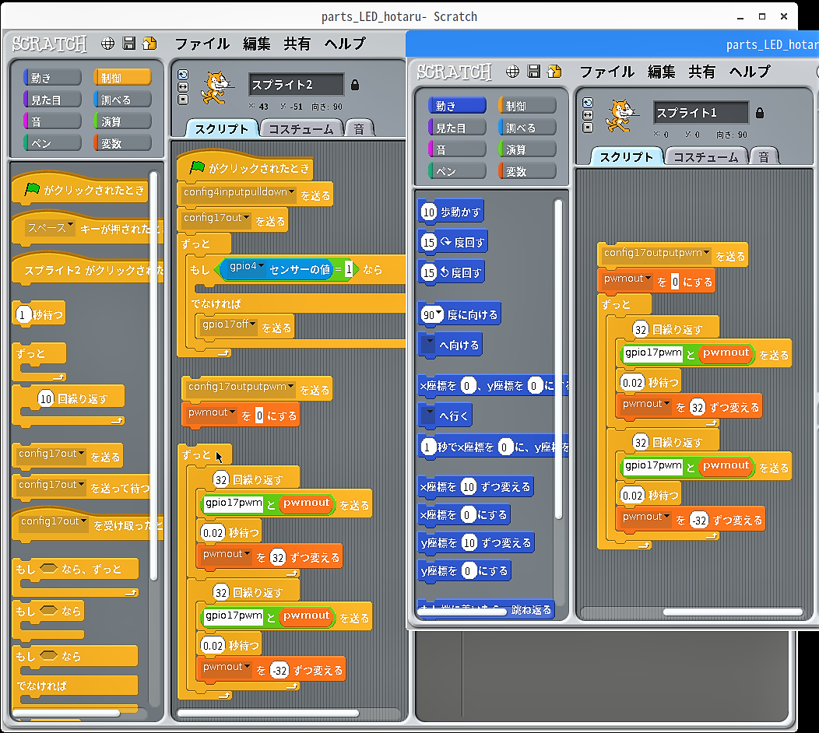Click the counterclockwise rotate arrow on 15度回す block
This screenshot has height=733, width=819.
click(x=444, y=272)
